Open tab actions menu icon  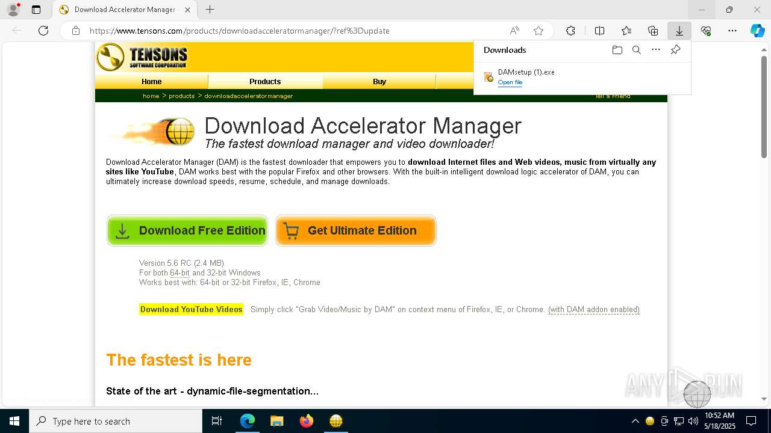(x=36, y=10)
